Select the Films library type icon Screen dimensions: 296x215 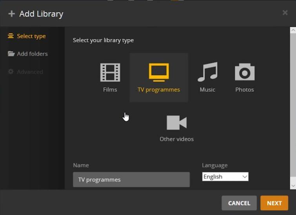point(110,72)
